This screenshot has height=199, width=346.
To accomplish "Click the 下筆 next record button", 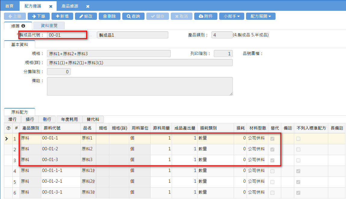I will pyautogui.click(x=39, y=16).
